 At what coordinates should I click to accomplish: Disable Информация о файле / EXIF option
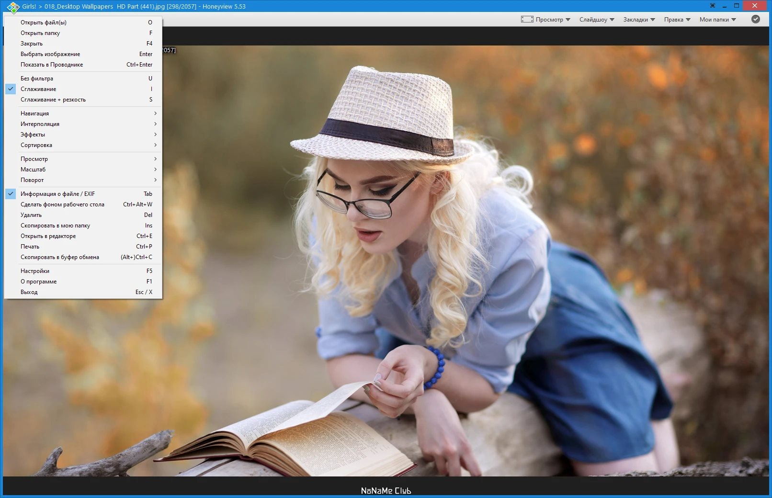tap(83, 194)
